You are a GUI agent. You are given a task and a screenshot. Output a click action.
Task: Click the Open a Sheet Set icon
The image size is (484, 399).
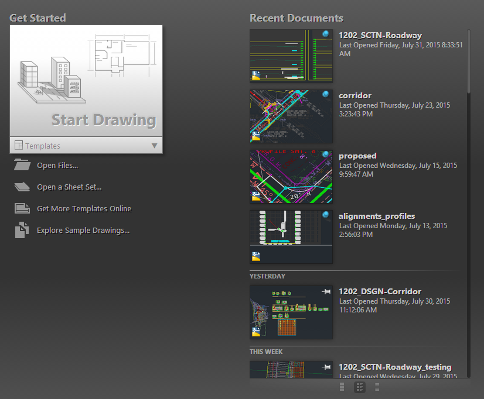click(x=22, y=187)
